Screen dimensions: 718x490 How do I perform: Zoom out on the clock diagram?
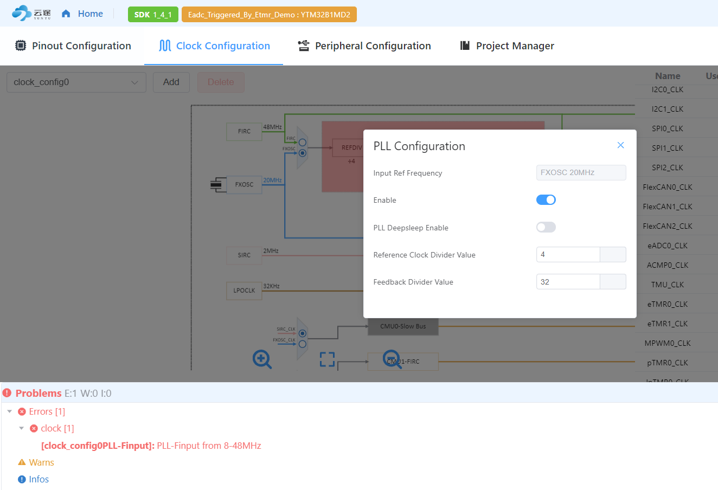(392, 359)
